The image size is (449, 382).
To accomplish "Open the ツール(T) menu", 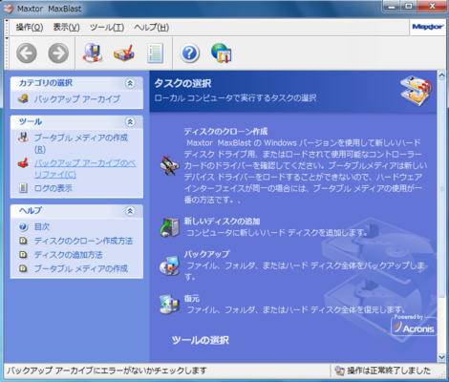I will click(x=107, y=28).
